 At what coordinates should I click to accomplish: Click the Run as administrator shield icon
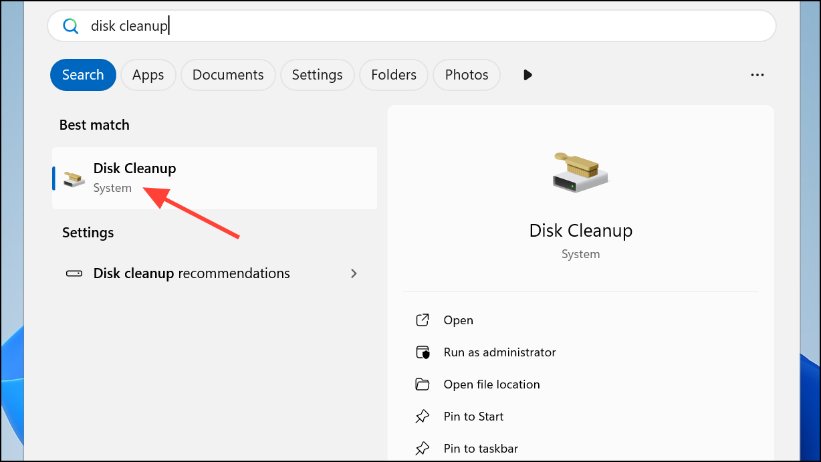point(423,352)
